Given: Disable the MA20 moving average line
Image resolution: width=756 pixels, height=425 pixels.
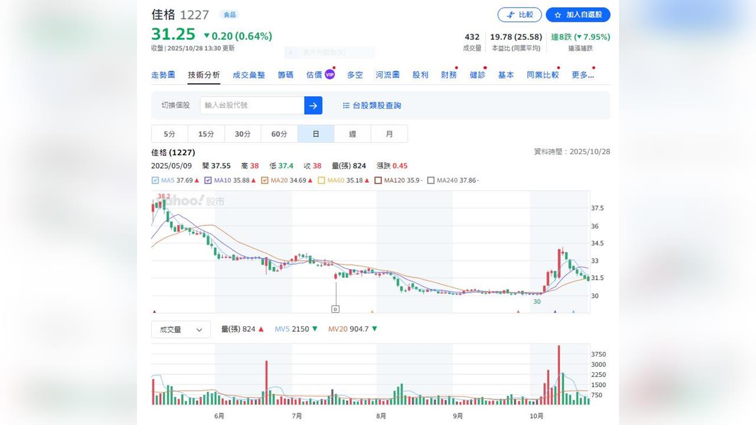Looking at the screenshot, I should click(263, 180).
